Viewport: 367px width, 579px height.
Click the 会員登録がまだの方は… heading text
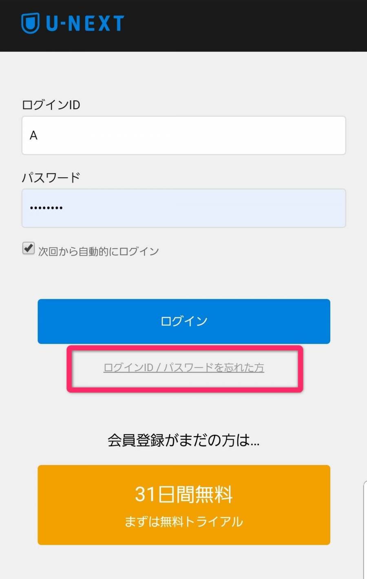coord(183,440)
